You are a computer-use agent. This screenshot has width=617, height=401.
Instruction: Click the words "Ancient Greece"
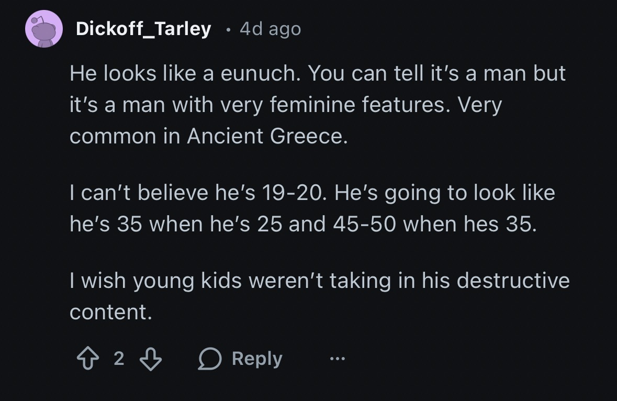point(267,136)
